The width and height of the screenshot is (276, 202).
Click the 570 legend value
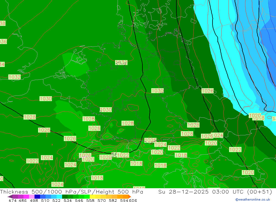102,200
